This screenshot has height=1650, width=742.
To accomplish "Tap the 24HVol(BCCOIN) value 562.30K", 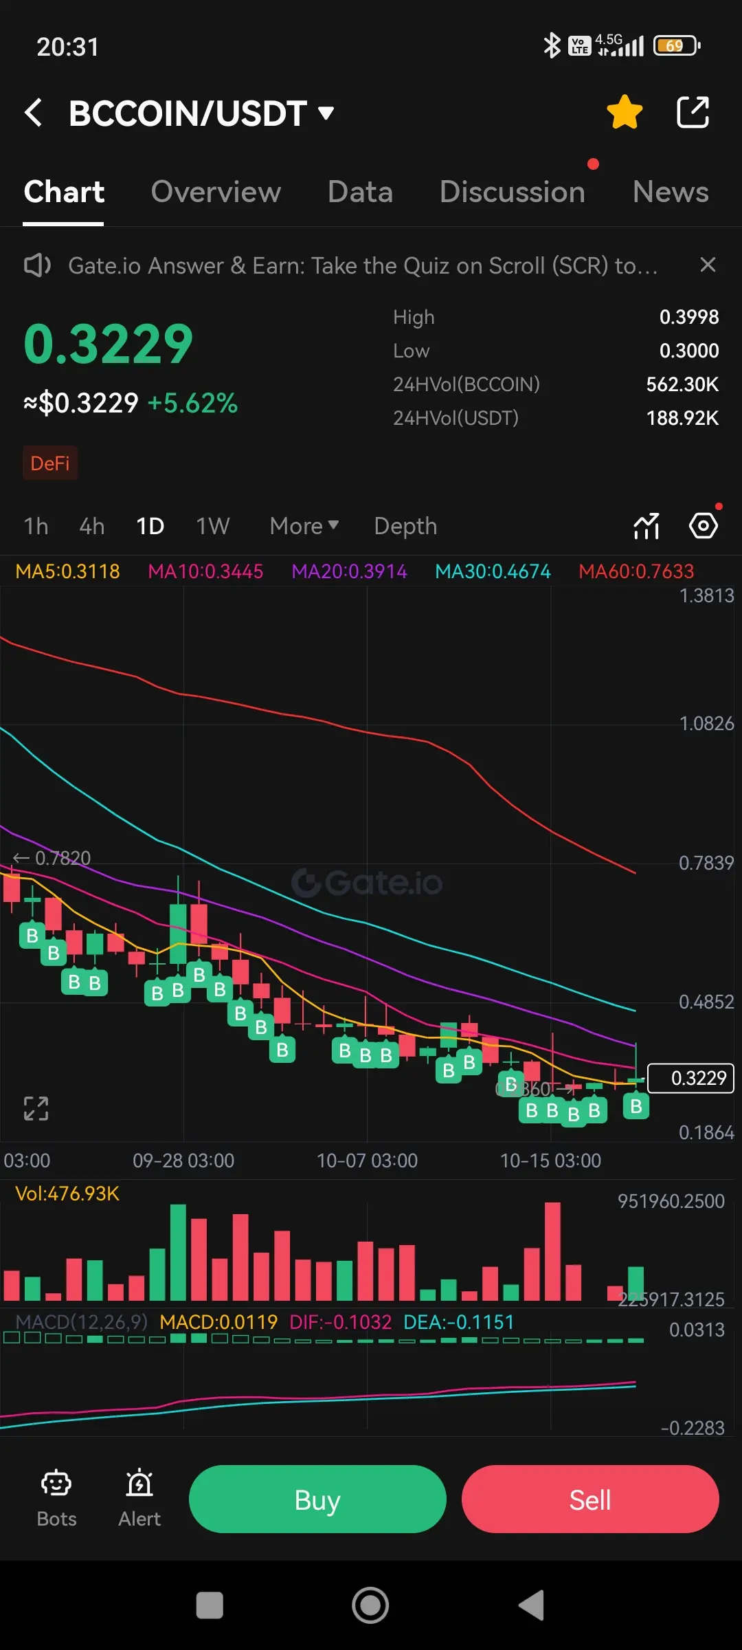I will coord(682,384).
